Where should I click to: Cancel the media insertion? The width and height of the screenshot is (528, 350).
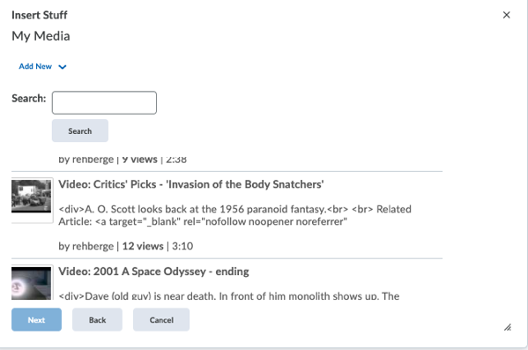point(161,319)
